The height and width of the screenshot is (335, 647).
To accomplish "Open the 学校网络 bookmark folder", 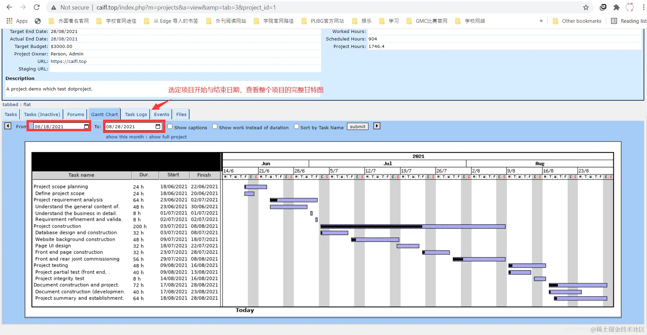I will click(x=470, y=21).
